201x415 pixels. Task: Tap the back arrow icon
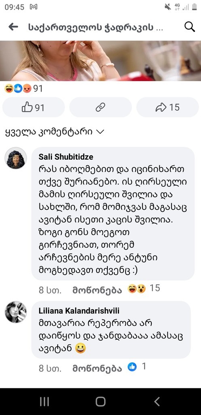pos(13,27)
